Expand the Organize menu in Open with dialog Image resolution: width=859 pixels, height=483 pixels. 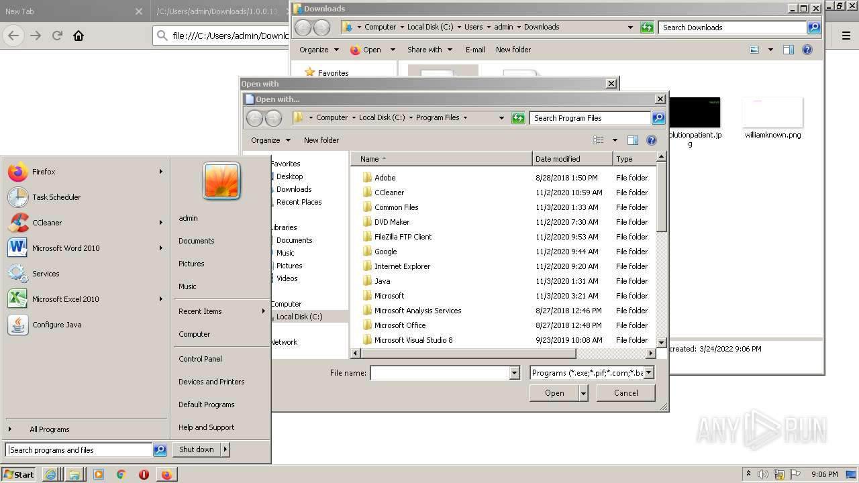point(270,140)
